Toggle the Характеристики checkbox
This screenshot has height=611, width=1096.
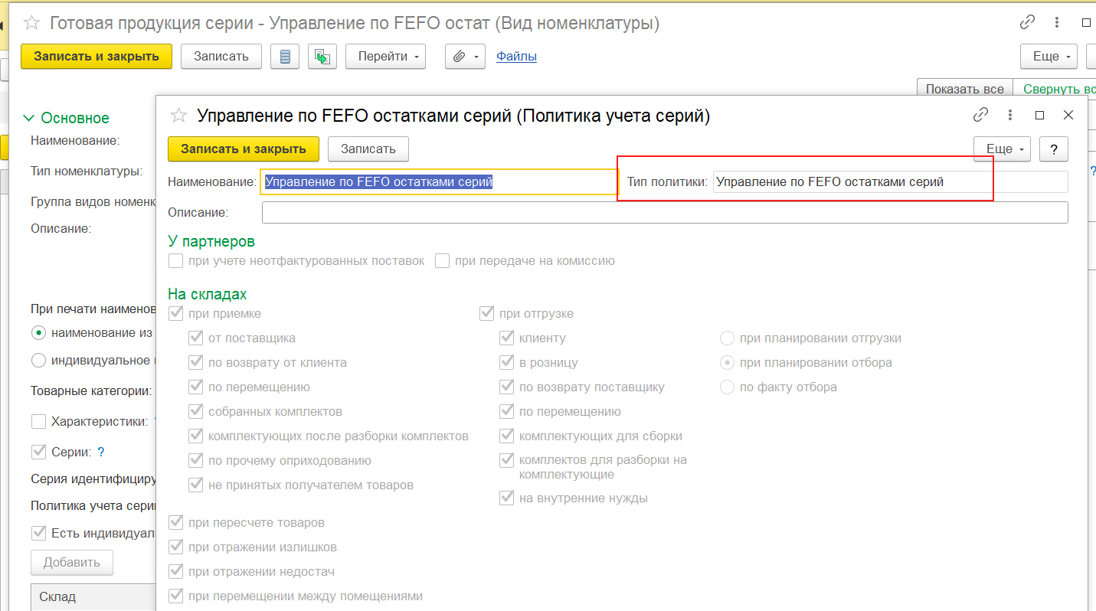pos(38,421)
